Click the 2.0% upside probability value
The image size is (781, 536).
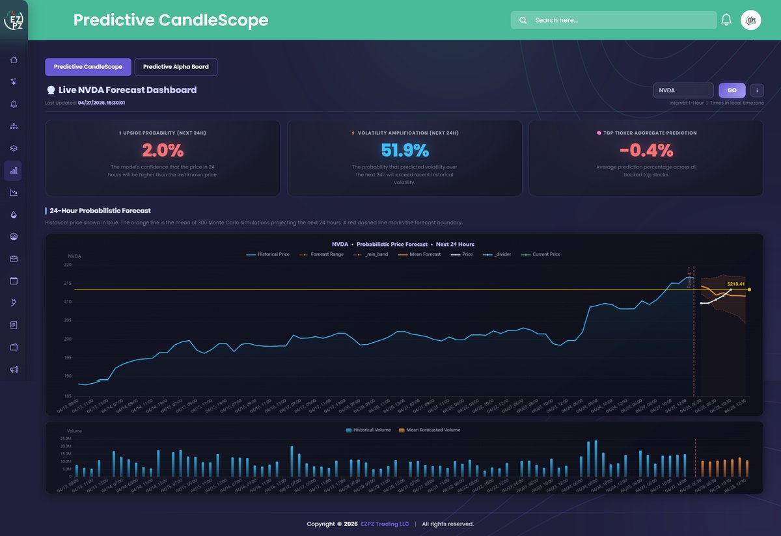[163, 150]
